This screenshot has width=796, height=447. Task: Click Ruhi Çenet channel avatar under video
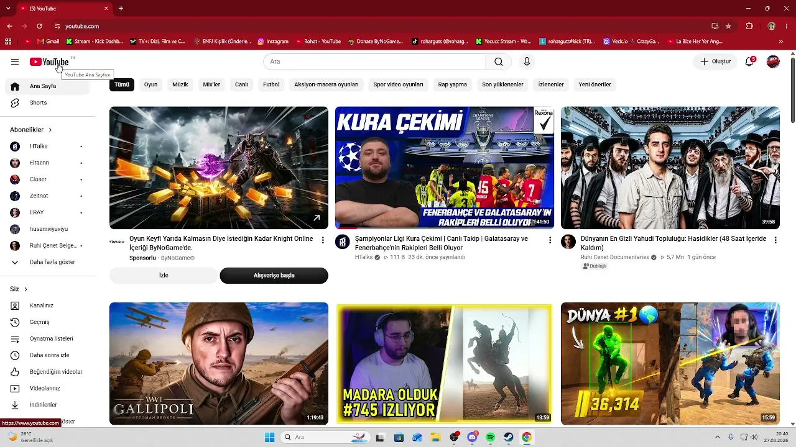click(568, 242)
